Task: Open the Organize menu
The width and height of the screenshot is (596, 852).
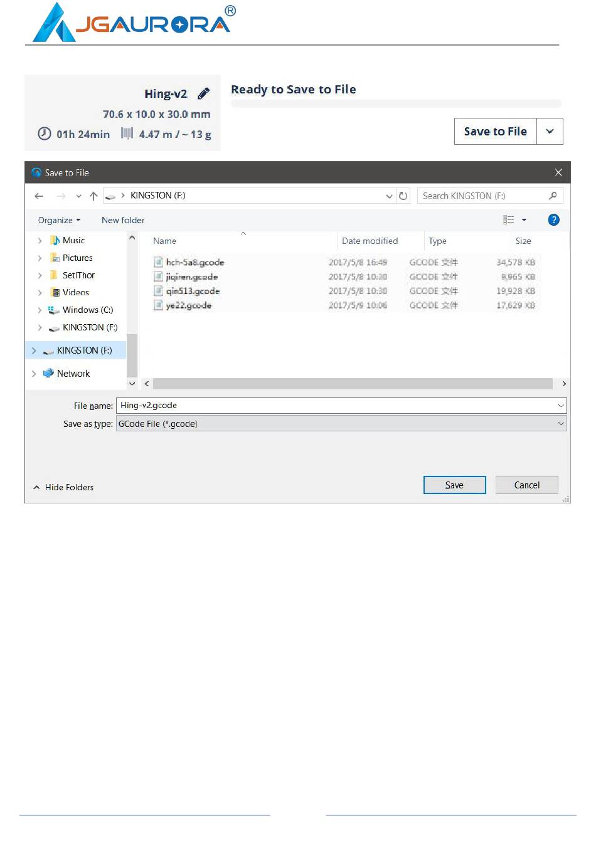Action: 59,220
